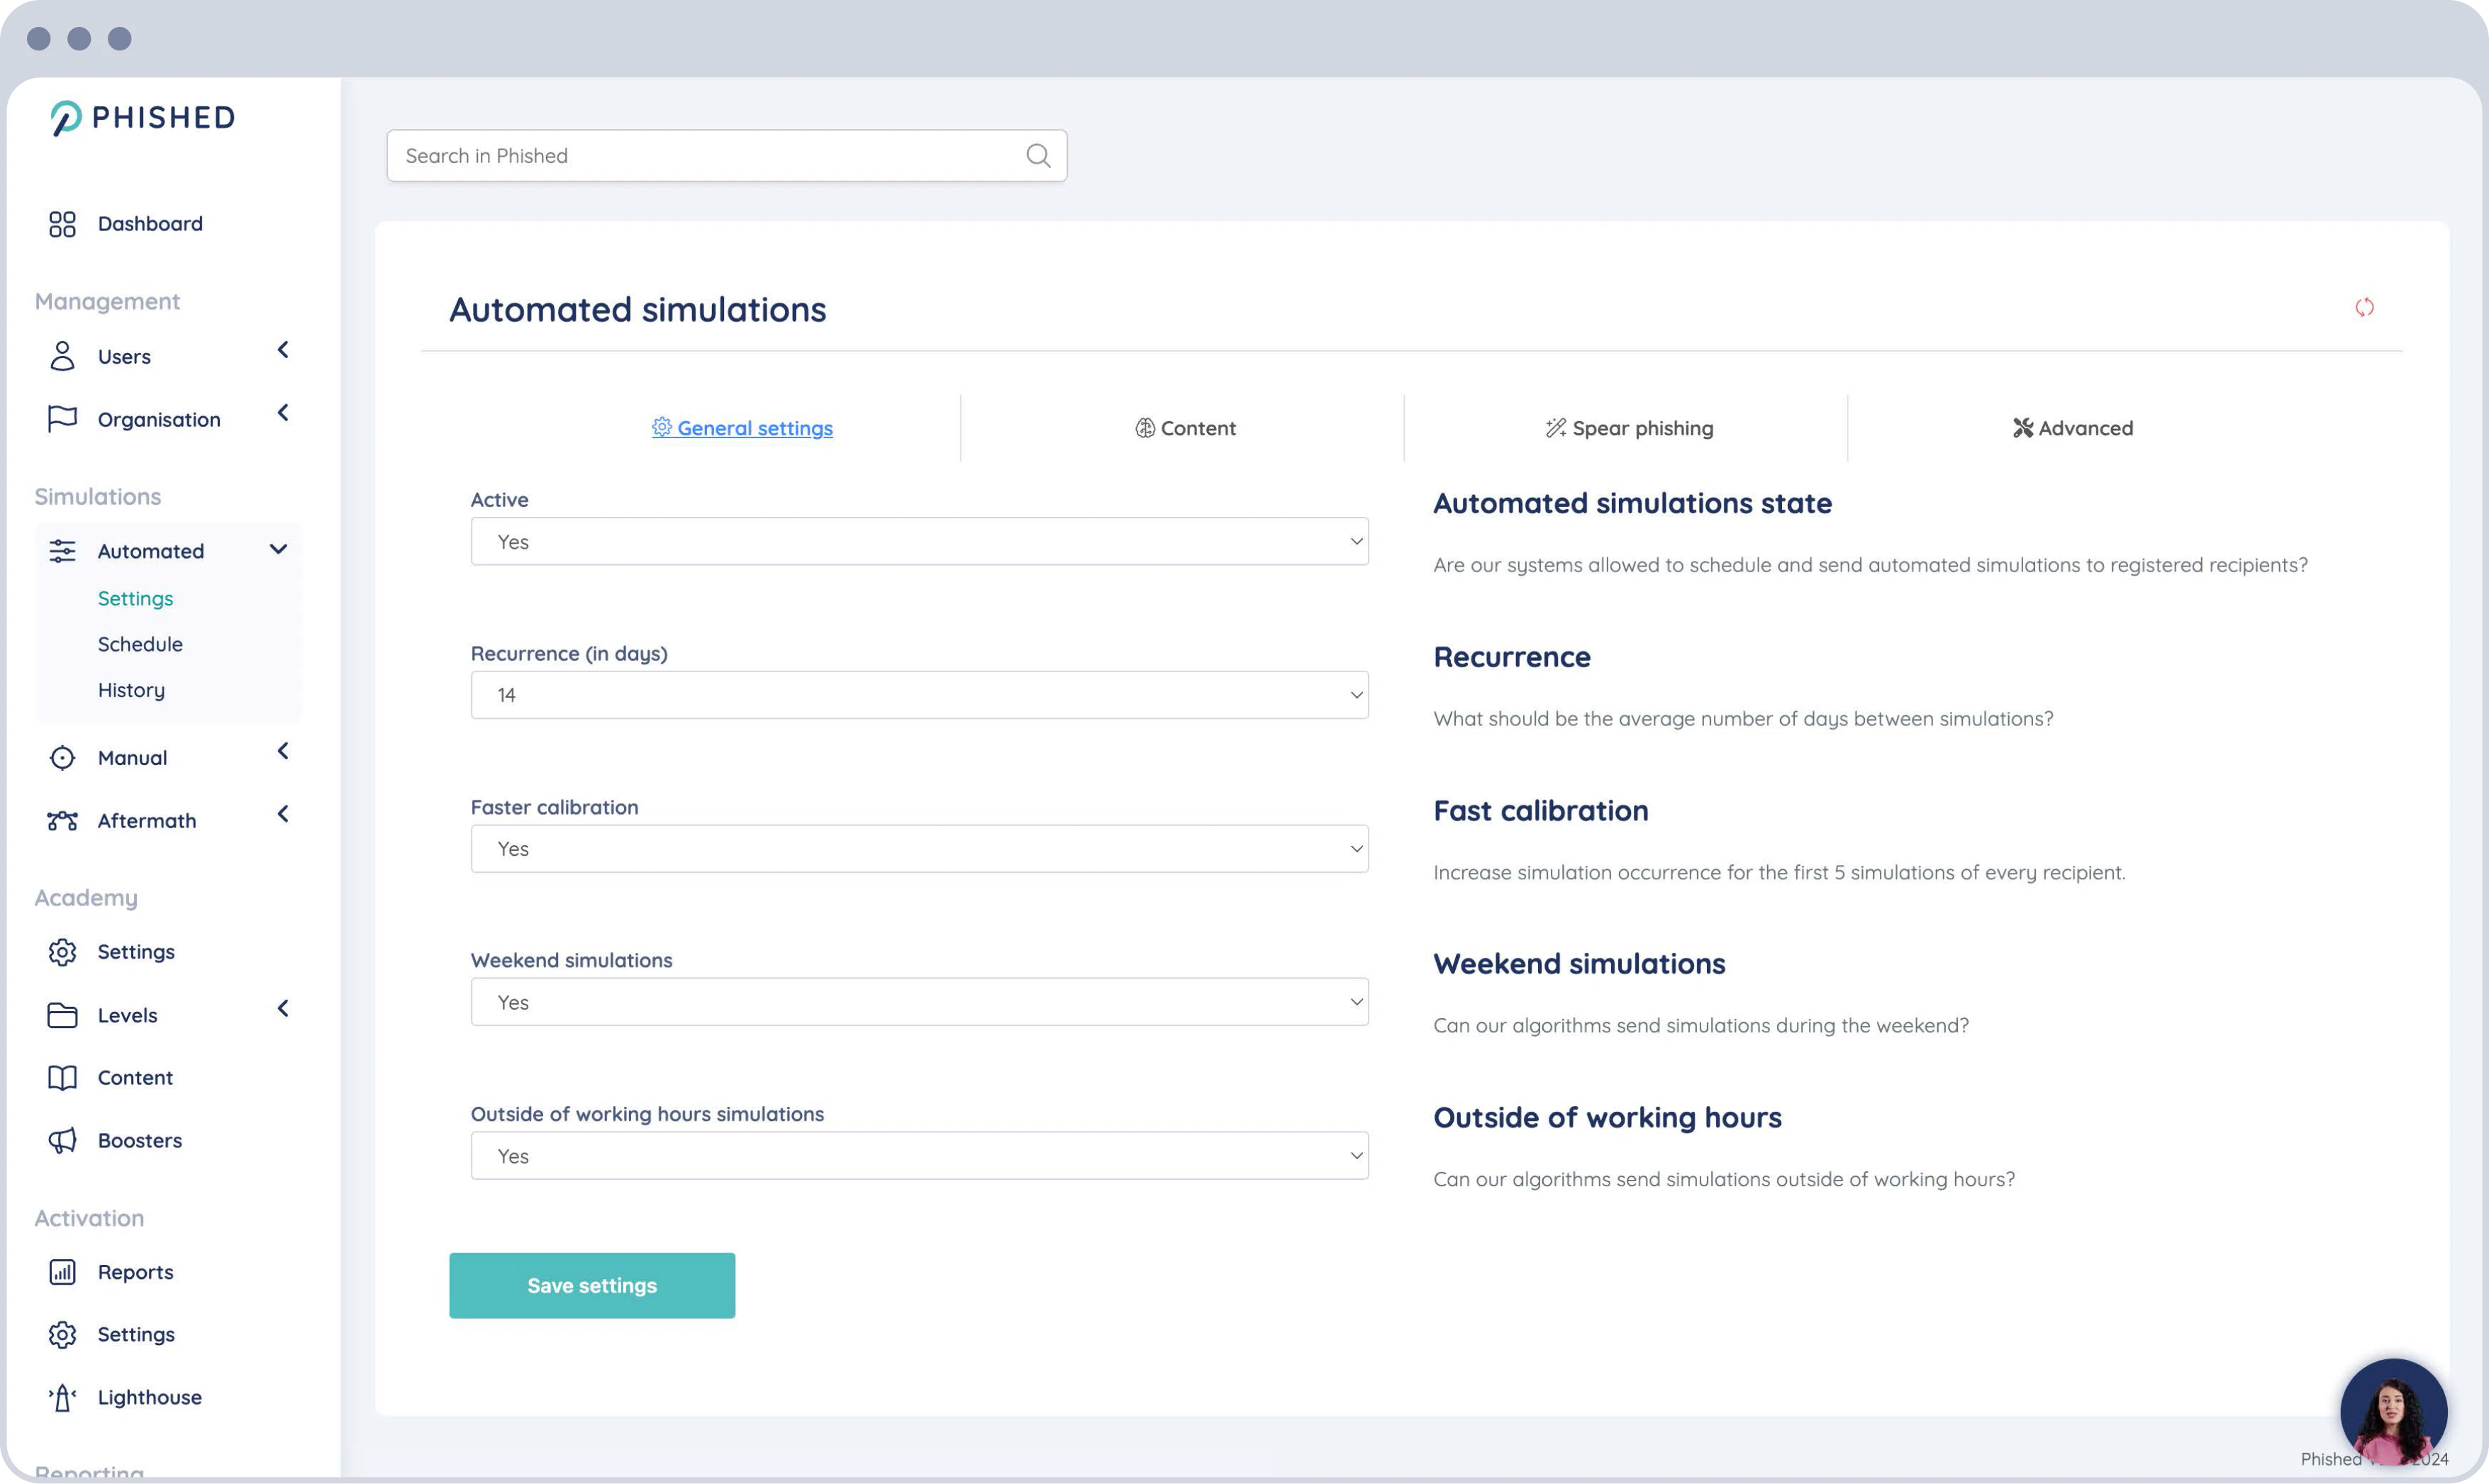Open the Schedule page under Automated

coord(140,643)
